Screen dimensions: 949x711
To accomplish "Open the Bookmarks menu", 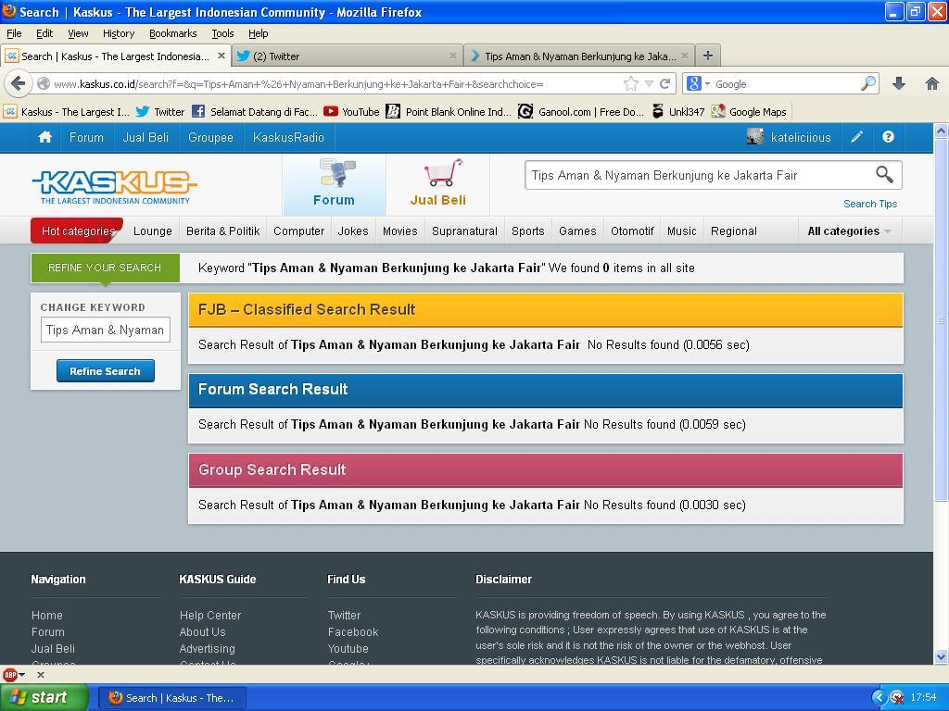I will [x=172, y=33].
